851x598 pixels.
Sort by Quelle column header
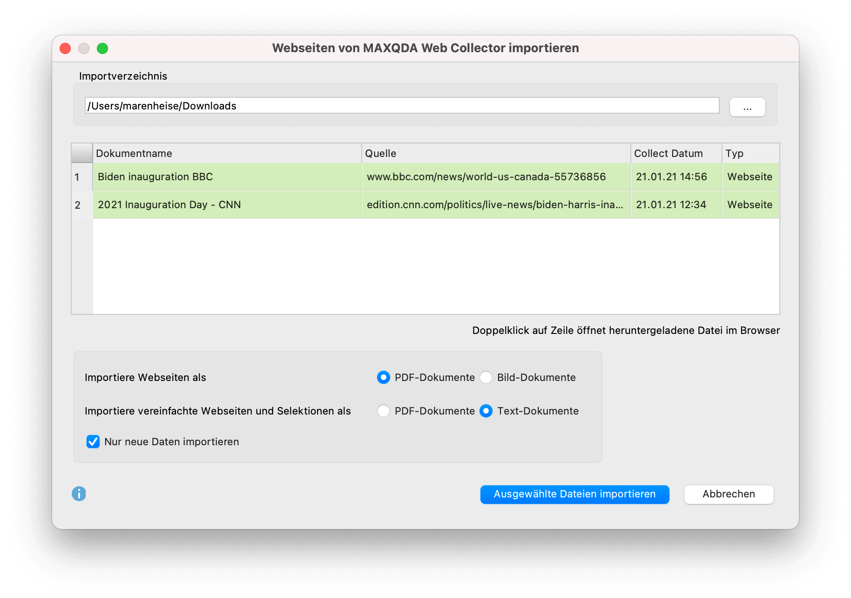[x=496, y=153]
